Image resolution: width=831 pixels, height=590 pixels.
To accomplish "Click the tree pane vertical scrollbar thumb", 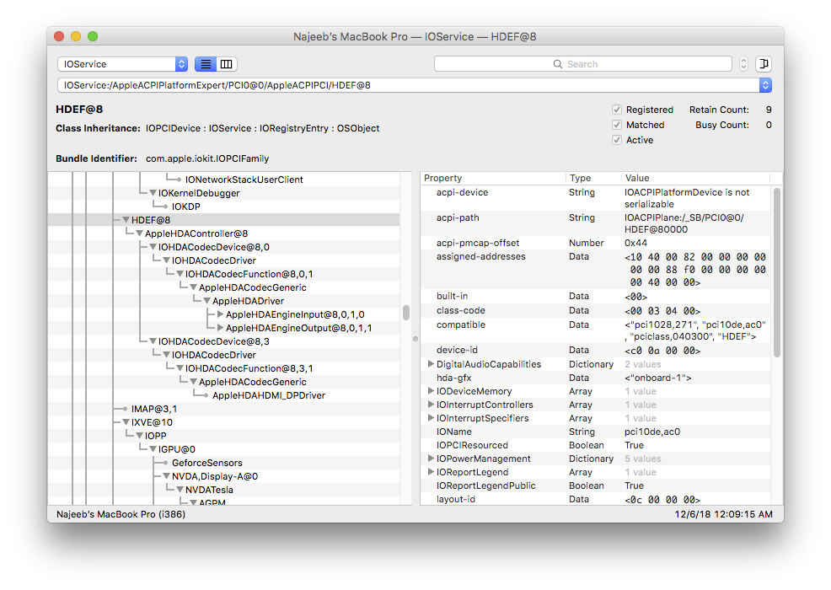I will coord(406,313).
